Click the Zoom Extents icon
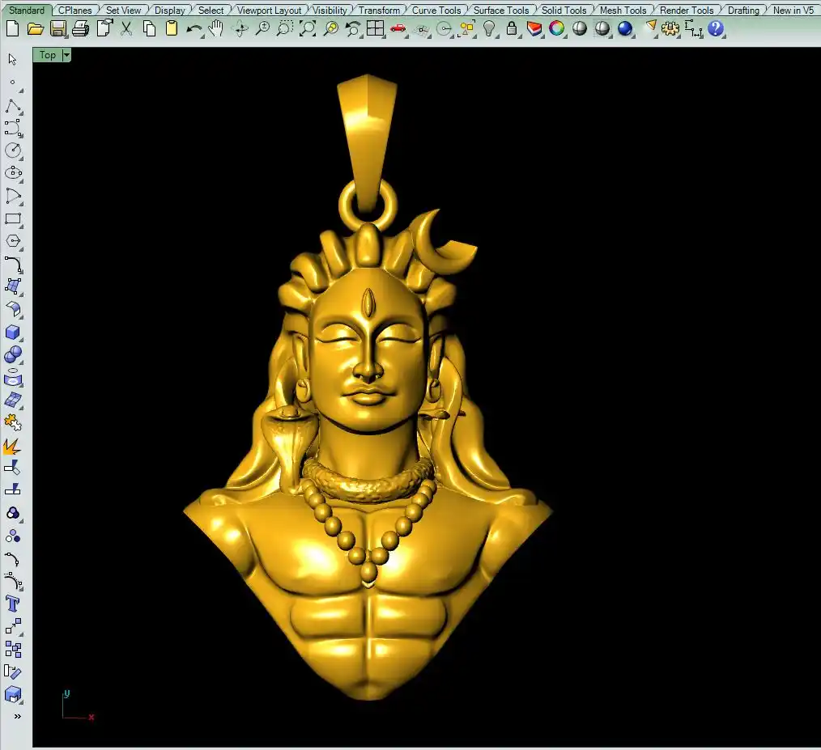This screenshot has width=821, height=750. 308,29
